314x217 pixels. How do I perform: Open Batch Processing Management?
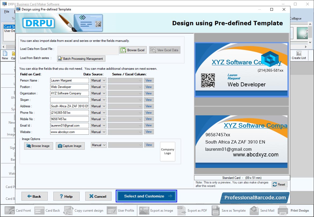click(81, 58)
